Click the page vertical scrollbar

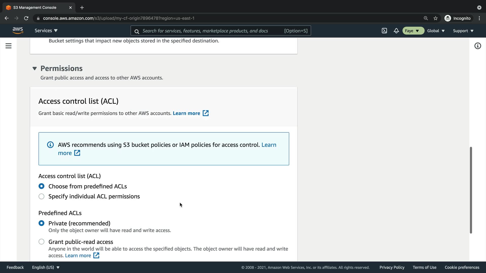pos(471,190)
